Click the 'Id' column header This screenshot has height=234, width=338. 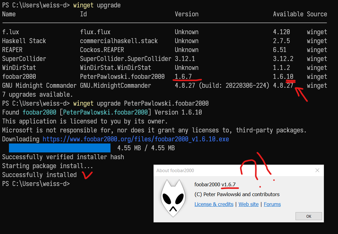pos(83,14)
